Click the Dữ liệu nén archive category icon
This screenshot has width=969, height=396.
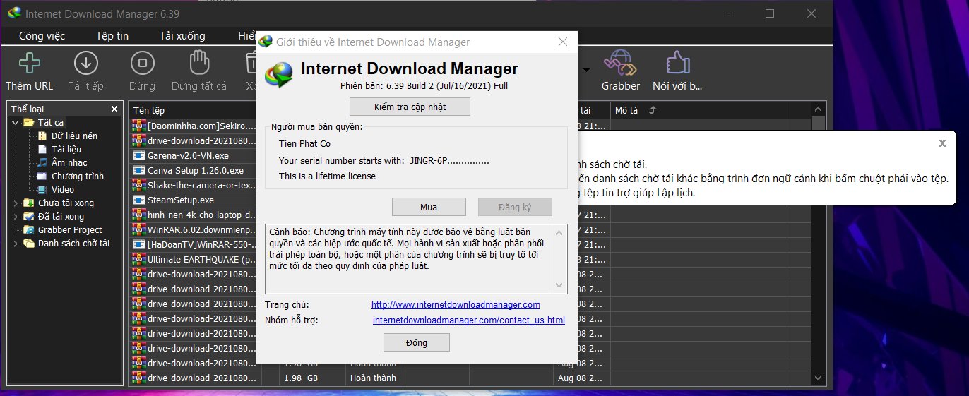coord(42,136)
